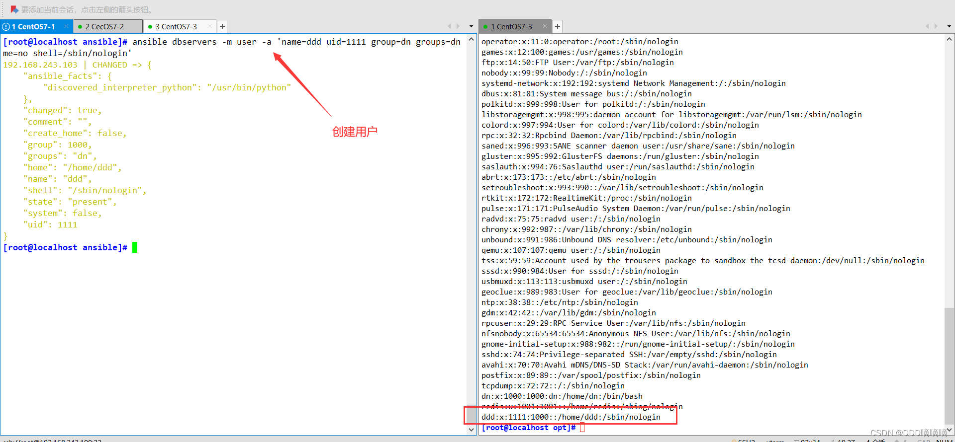This screenshot has height=442, width=955.
Task: Click the 'libstoragemgmt:x:998:995' line
Action: 671,115
